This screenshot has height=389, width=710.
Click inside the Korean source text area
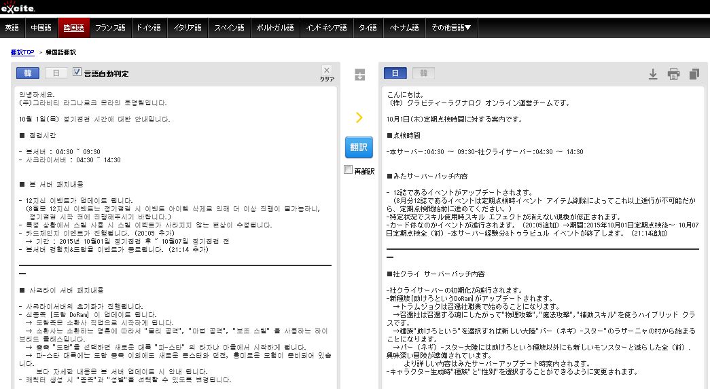[175, 238]
